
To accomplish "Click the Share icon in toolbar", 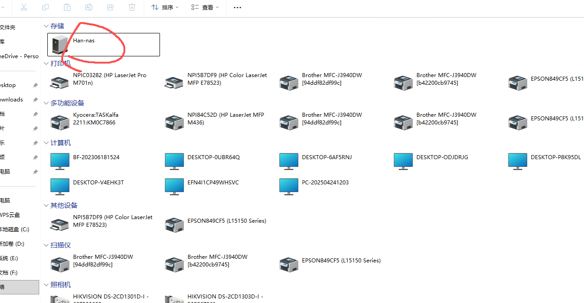I will pos(110,7).
